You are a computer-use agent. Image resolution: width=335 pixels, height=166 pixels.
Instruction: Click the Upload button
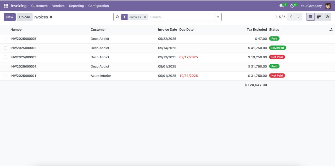point(25,17)
